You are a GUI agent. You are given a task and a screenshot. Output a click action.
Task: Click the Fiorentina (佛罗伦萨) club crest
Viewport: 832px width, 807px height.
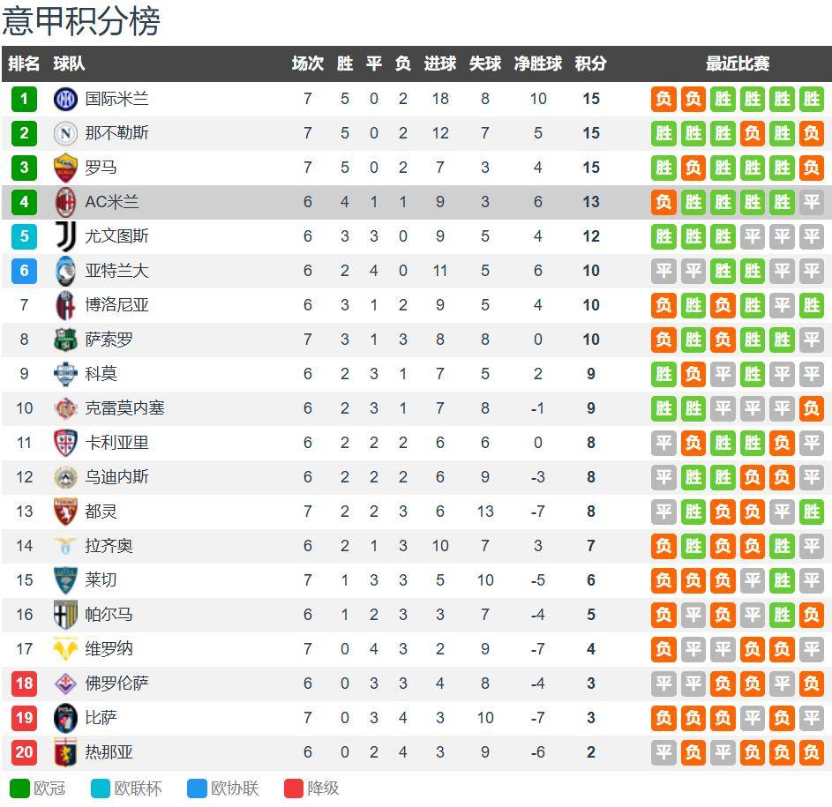(65, 684)
